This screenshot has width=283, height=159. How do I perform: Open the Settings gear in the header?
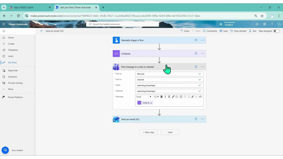(264, 24)
